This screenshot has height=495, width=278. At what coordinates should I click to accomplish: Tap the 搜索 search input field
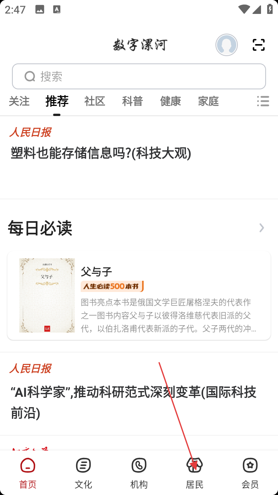[x=139, y=77]
